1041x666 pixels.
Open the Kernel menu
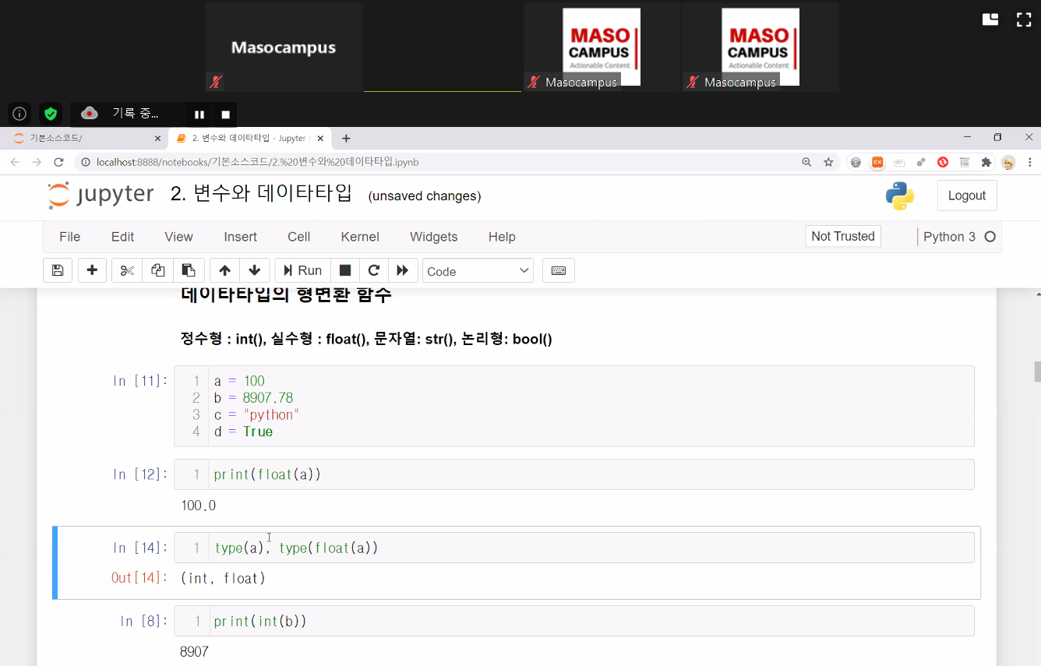[359, 237]
